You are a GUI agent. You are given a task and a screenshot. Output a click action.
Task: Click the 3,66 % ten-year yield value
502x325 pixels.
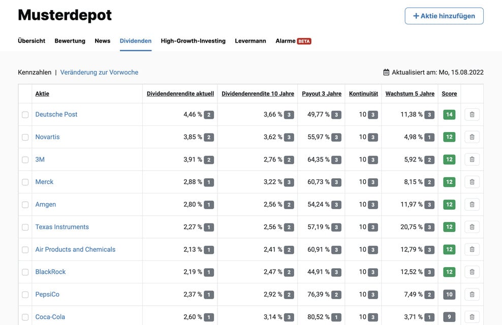[x=273, y=115]
